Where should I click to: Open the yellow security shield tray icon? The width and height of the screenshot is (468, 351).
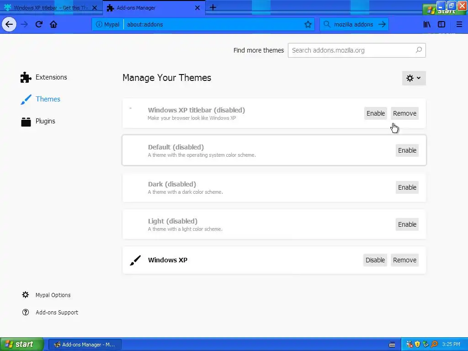pos(418,345)
